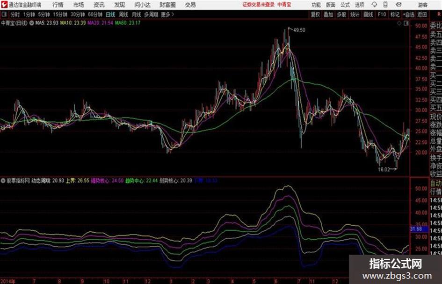
Task: Open the 市场 menu
Action: (79, 5)
